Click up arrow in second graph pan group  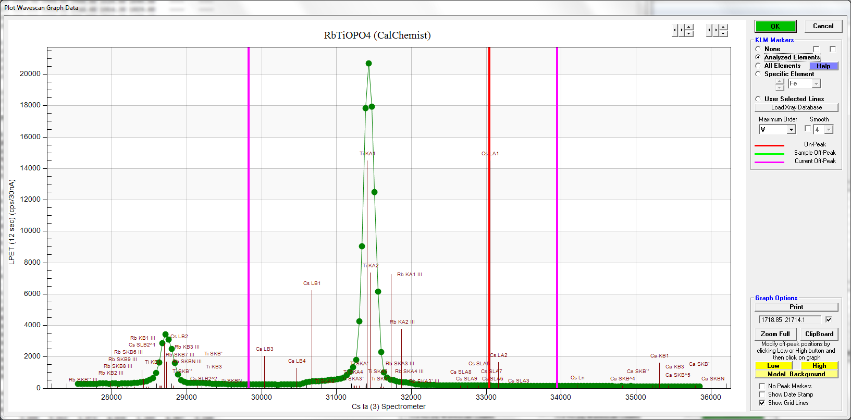(x=723, y=27)
